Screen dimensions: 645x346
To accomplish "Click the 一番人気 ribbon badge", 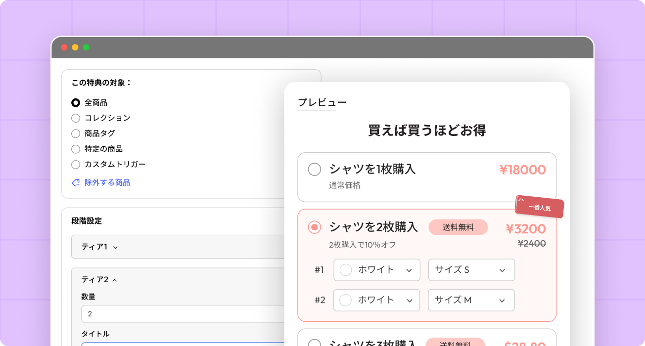I will [x=540, y=207].
